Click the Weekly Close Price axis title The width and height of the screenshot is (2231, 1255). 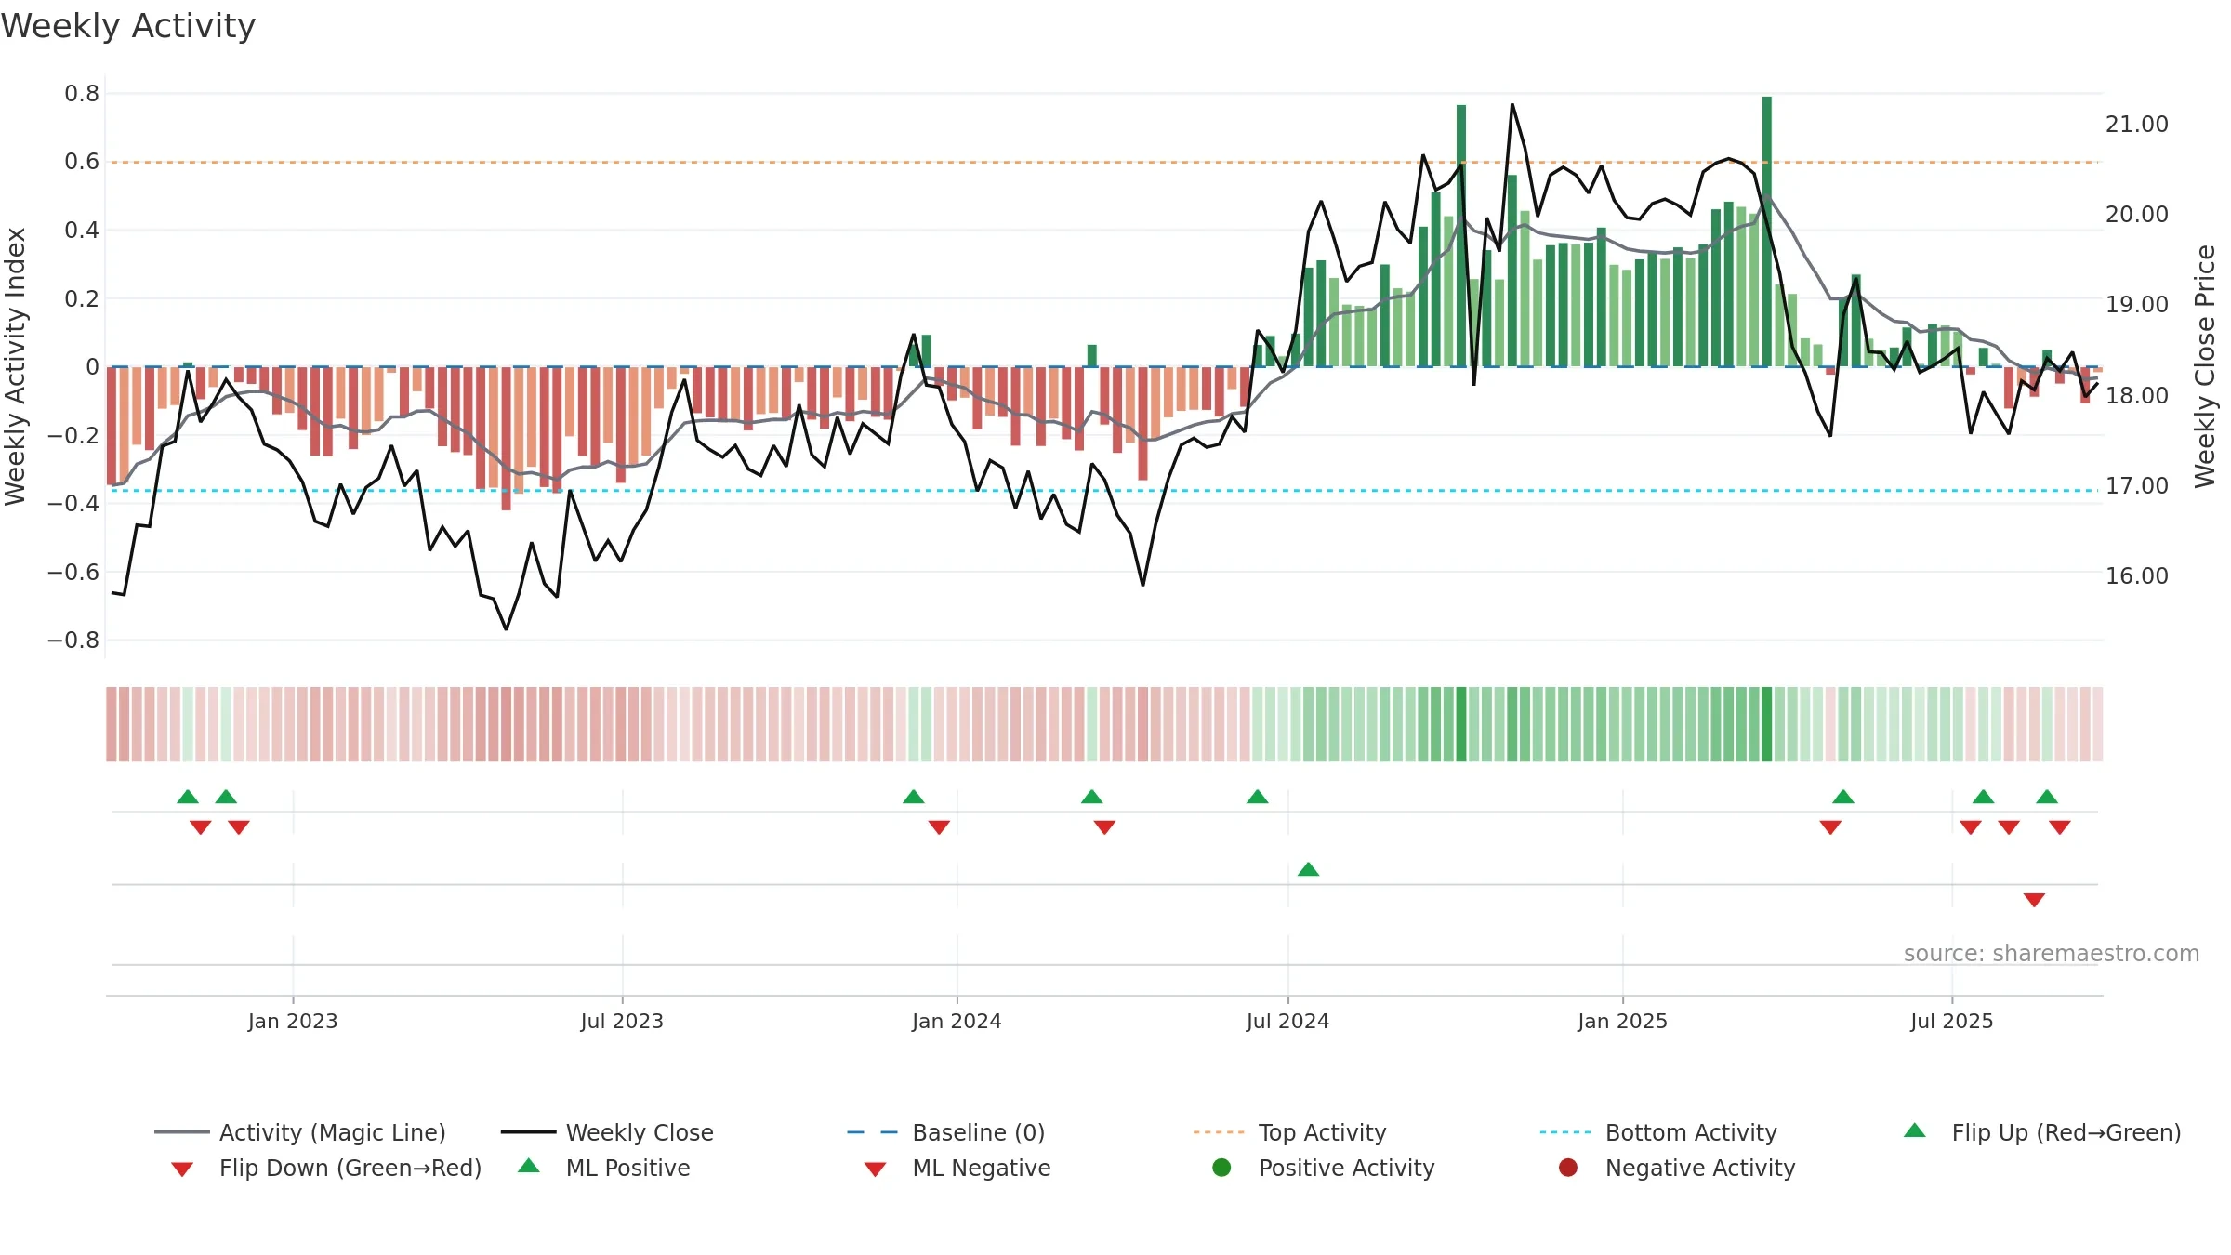(2205, 366)
